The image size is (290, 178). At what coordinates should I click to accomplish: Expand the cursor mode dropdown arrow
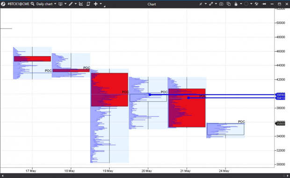[x=206, y=4]
